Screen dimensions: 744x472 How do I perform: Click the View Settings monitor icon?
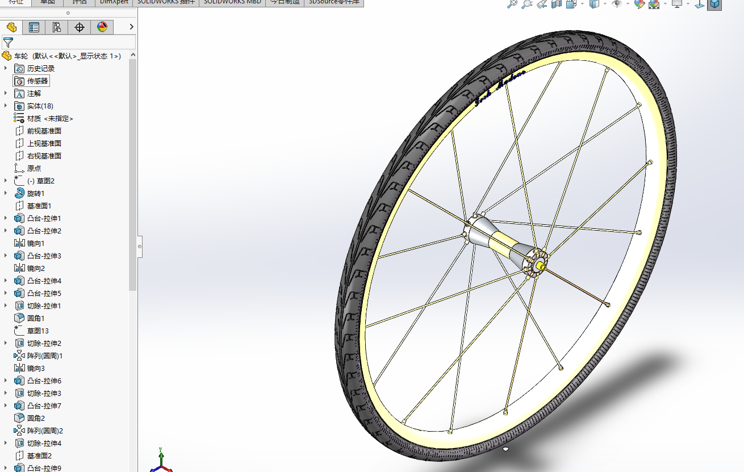tap(676, 4)
